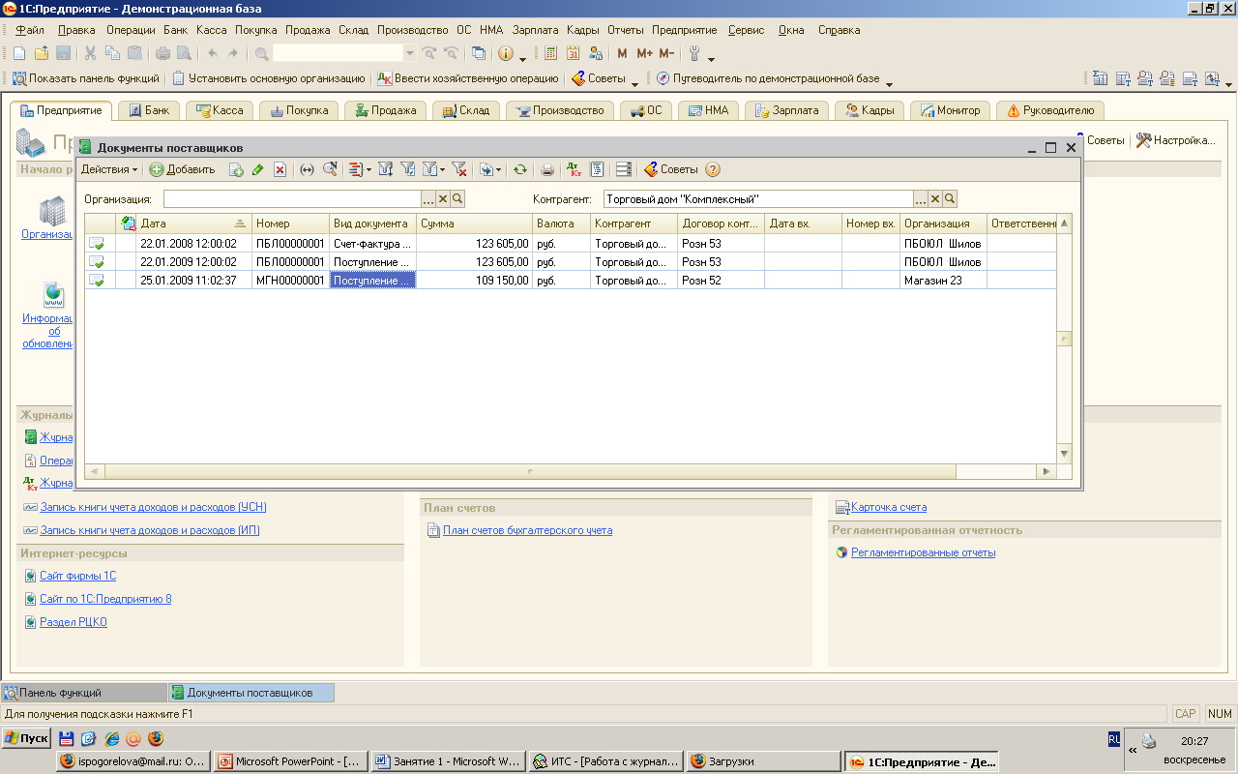This screenshot has width=1238, height=774.
Task: Switch to the Монитор tab
Action: click(x=950, y=110)
